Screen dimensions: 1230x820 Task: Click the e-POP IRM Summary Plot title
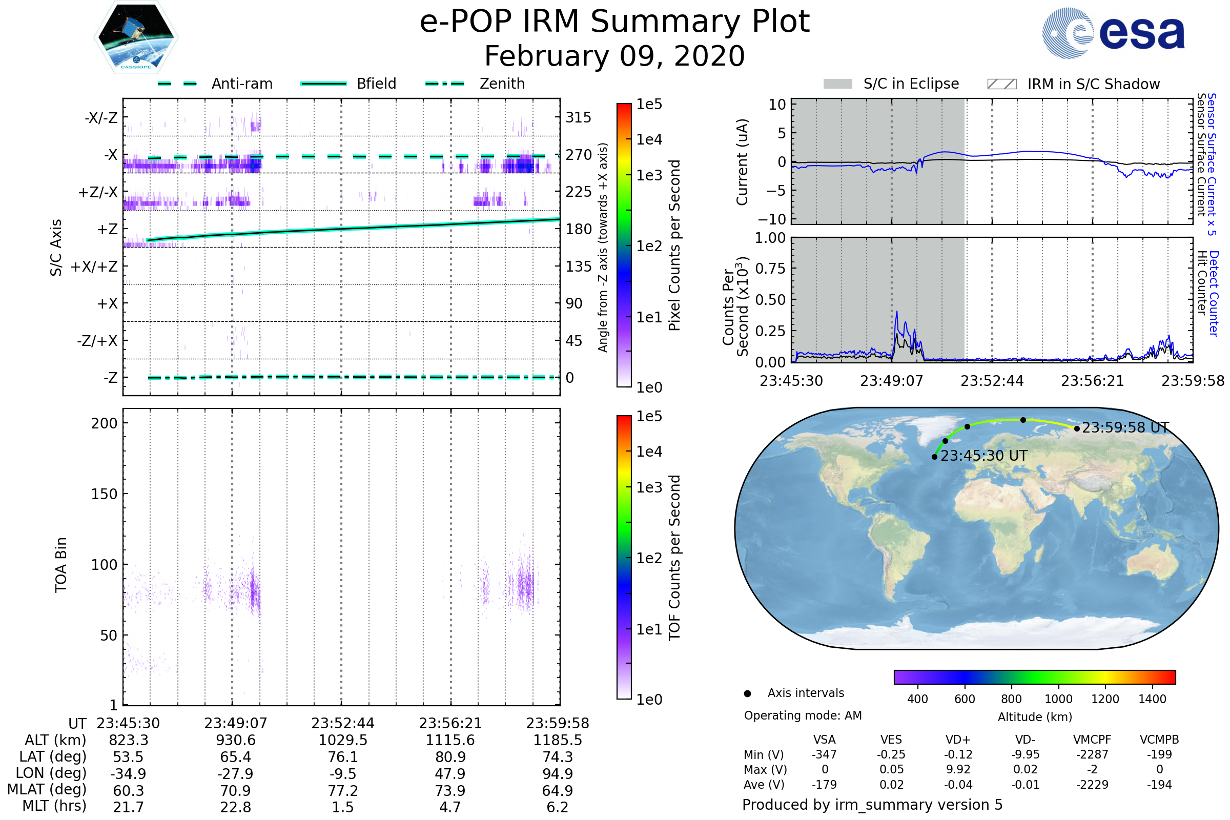click(x=614, y=22)
